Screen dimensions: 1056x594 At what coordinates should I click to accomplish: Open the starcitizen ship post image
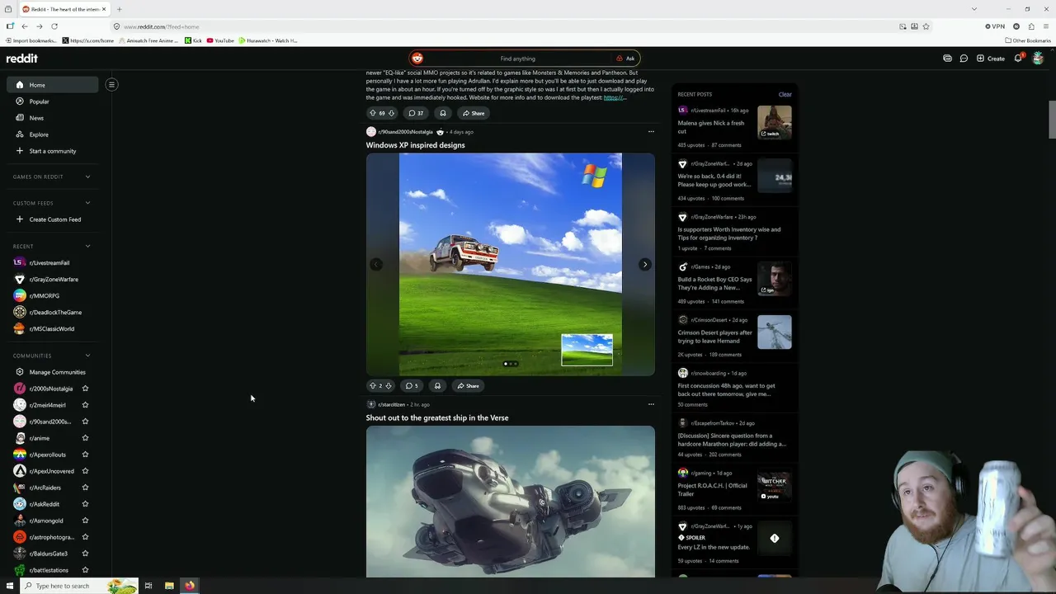(x=511, y=502)
